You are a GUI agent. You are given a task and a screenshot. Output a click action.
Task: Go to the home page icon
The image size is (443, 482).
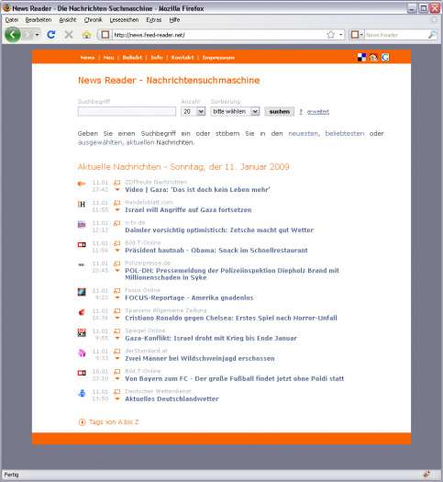pyautogui.click(x=86, y=35)
